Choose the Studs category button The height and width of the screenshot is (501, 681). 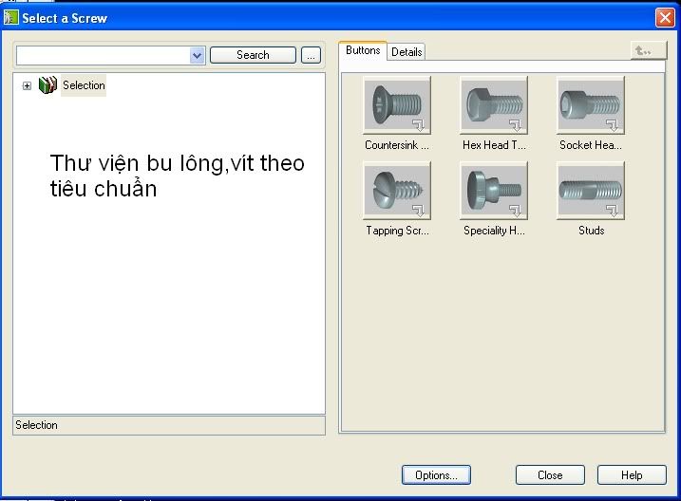coord(591,191)
